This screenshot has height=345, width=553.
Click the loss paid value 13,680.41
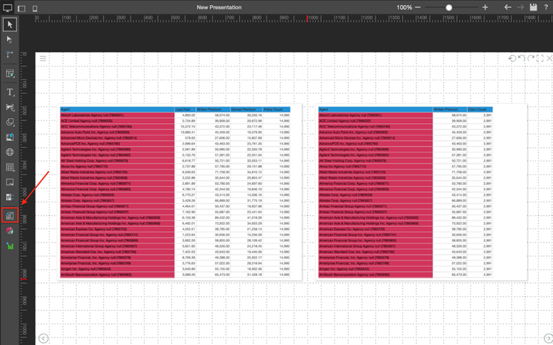pyautogui.click(x=188, y=132)
